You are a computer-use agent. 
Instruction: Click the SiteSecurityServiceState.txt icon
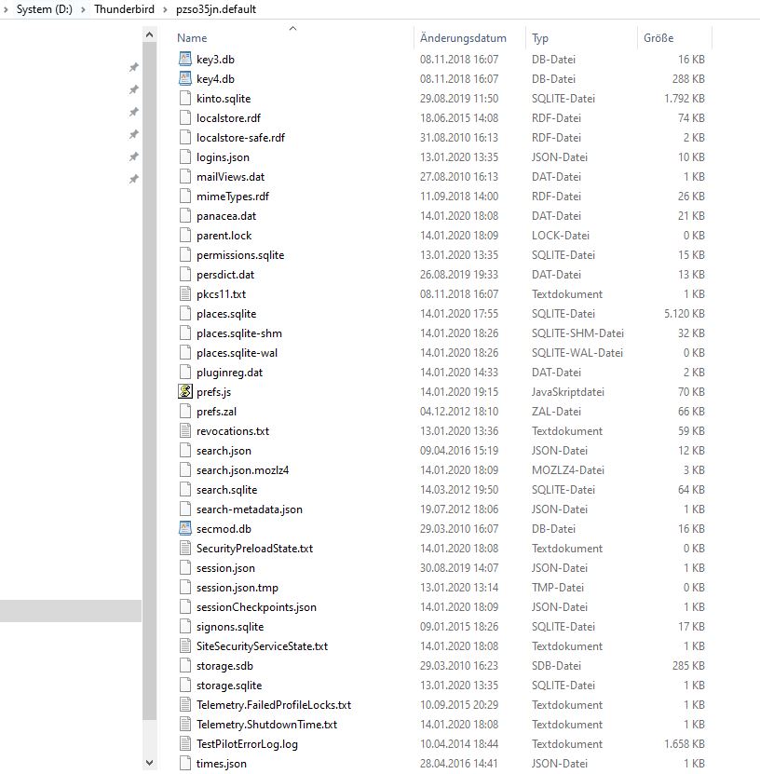(185, 646)
